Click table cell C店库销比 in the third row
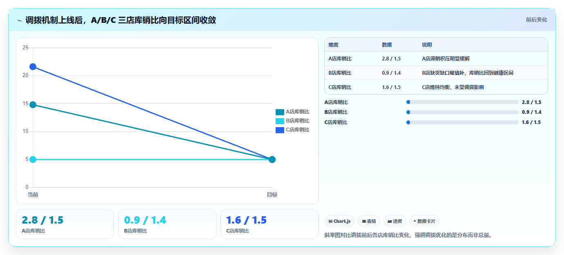 tap(340, 87)
